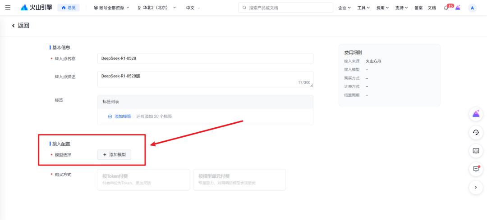This screenshot has width=487, height=220.
Task: Open the 支持 menu
Action: (x=401, y=8)
